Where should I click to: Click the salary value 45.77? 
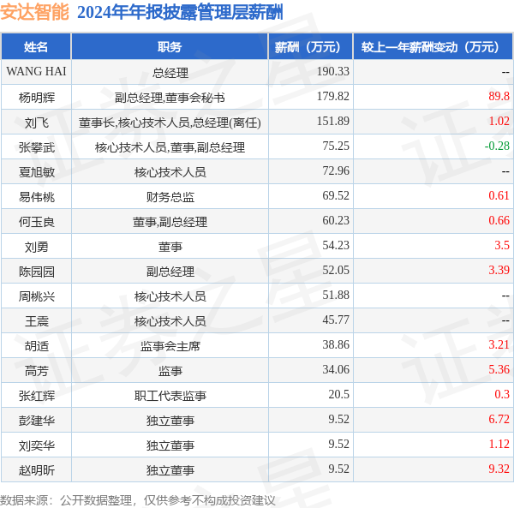click(x=336, y=320)
